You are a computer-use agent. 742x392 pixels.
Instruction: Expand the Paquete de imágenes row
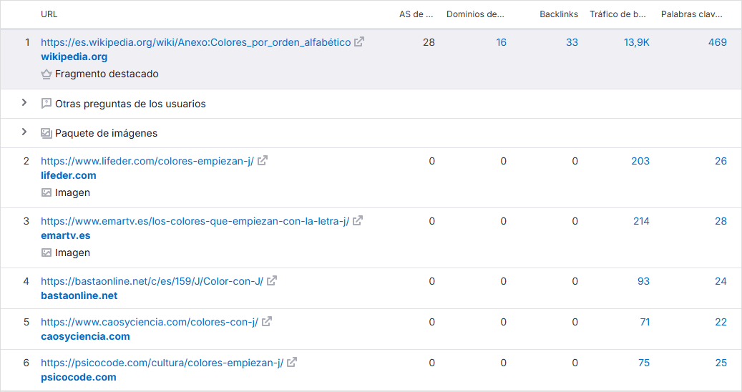pyautogui.click(x=24, y=132)
